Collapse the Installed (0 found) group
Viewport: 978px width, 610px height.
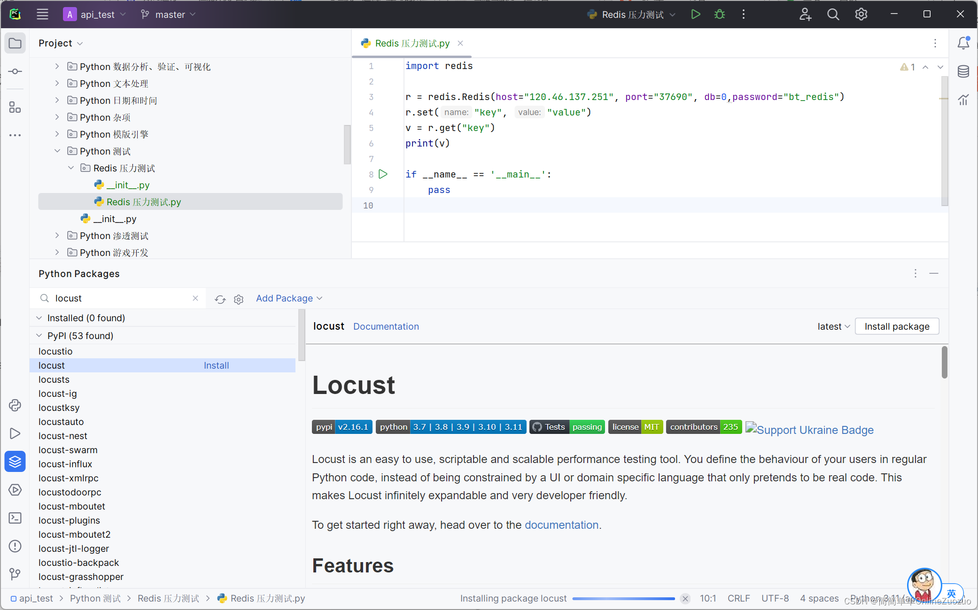[x=39, y=318]
